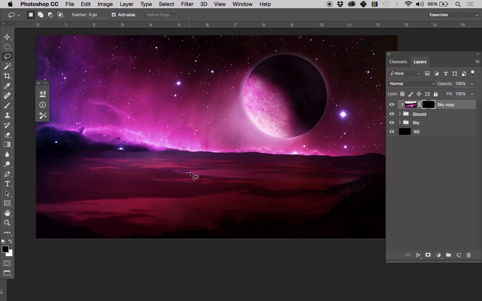Expand the Sky group
482x301 pixels.
400,123
